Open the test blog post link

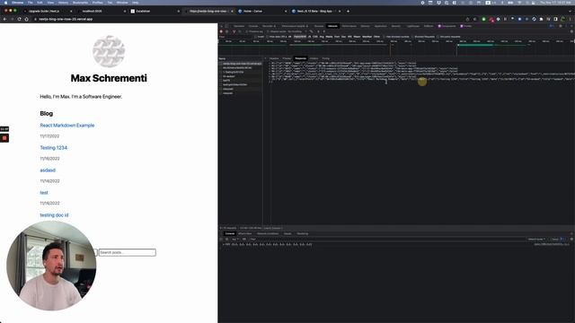(x=44, y=193)
